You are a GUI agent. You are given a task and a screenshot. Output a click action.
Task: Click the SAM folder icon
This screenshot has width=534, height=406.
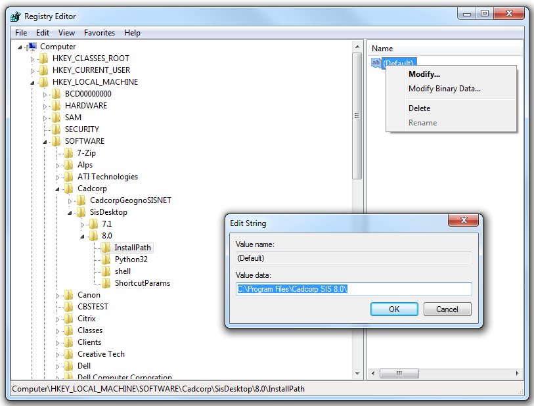[x=56, y=118]
